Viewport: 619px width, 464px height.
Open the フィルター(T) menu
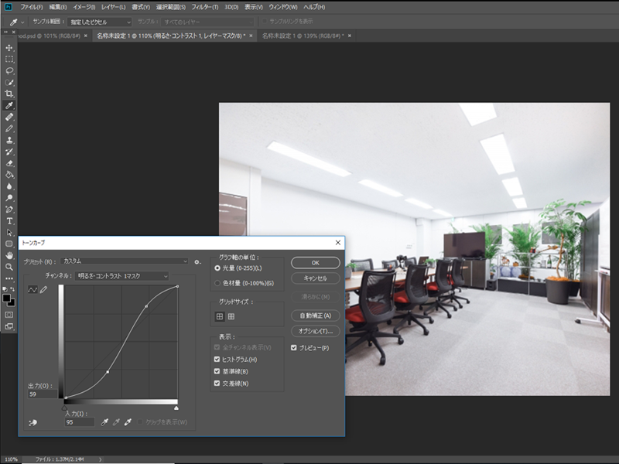pyautogui.click(x=204, y=7)
